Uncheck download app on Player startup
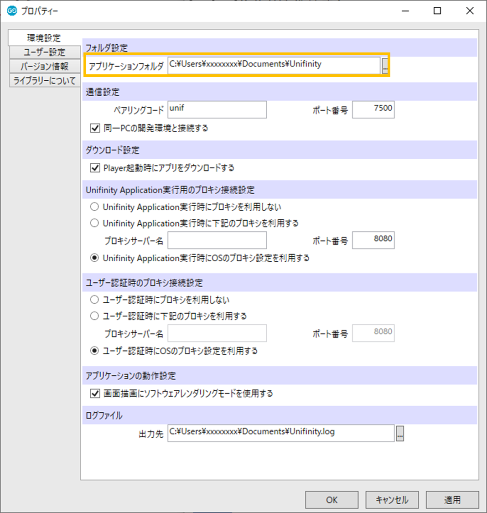 (x=95, y=168)
